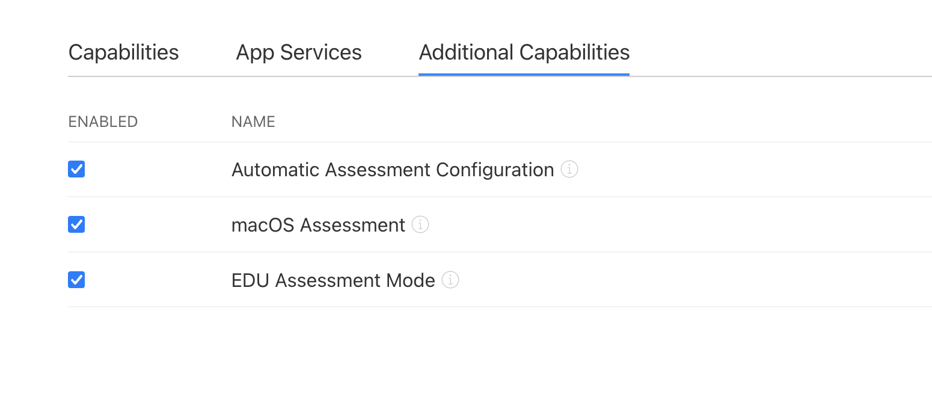Switch to the Capabilities tab
Image resolution: width=932 pixels, height=403 pixels.
coord(124,52)
